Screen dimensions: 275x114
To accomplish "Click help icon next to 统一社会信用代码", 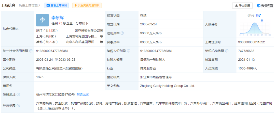I will coord(31,51).
